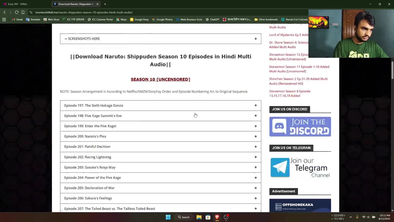Open Shinchan Season 2 Ep.31-39 link
The width and height of the screenshot is (394, 222).
[298, 81]
